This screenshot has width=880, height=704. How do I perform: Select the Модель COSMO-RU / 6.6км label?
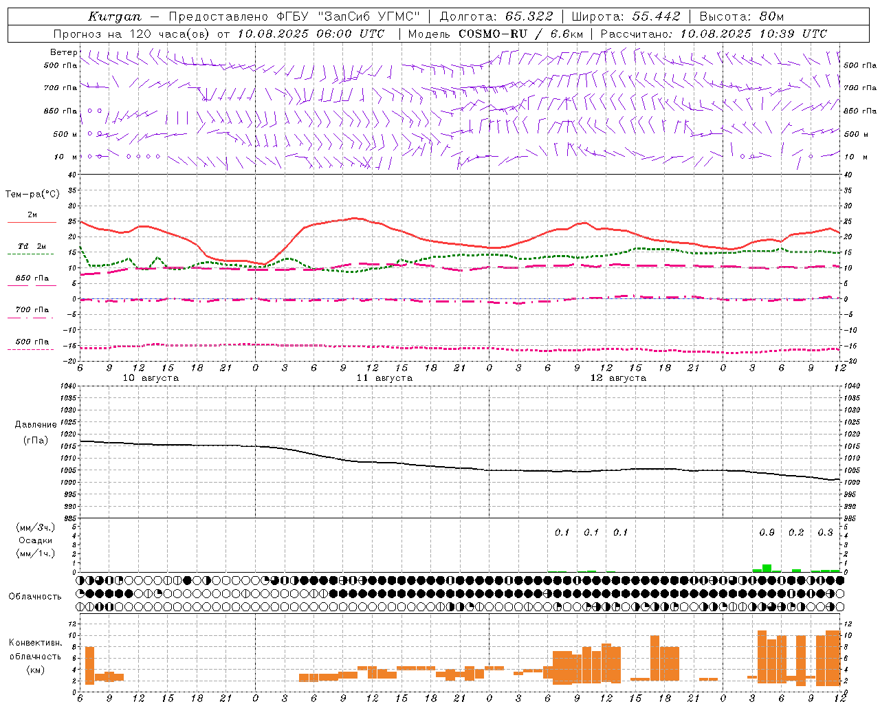(x=496, y=34)
